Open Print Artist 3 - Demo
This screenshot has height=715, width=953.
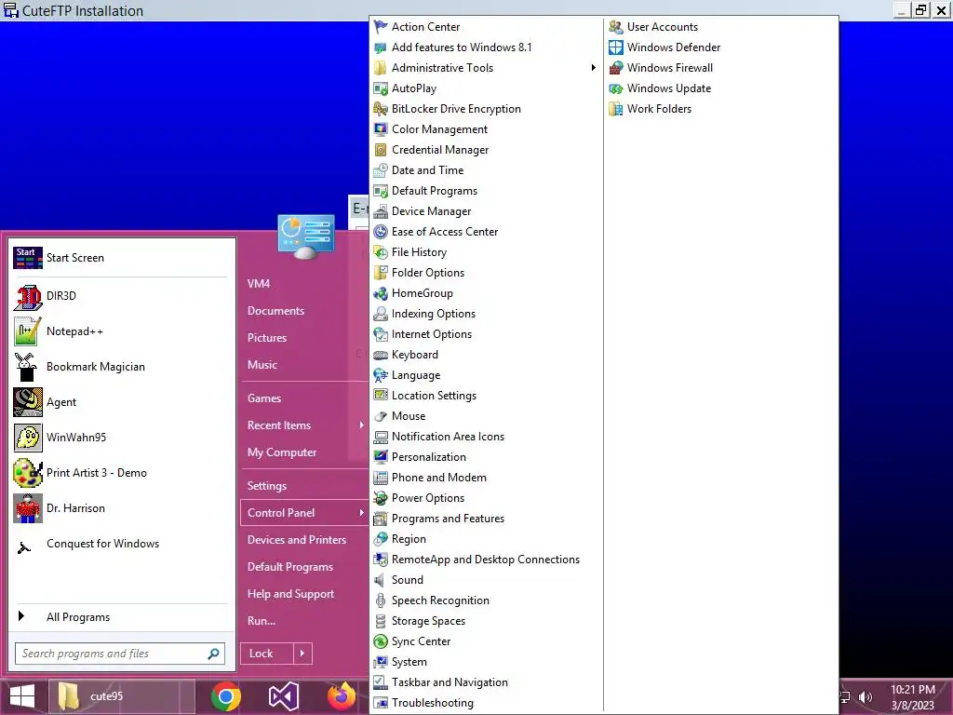[x=122, y=472]
